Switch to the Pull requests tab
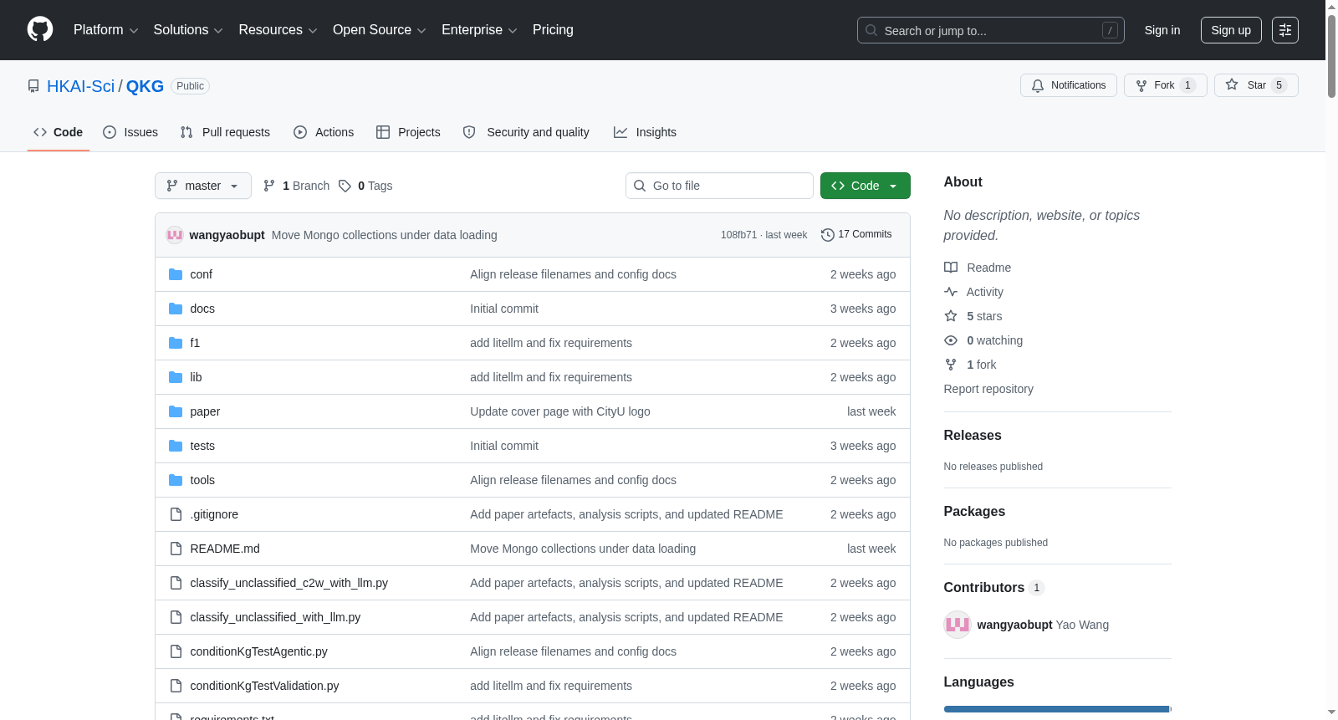The image size is (1338, 720). click(225, 132)
